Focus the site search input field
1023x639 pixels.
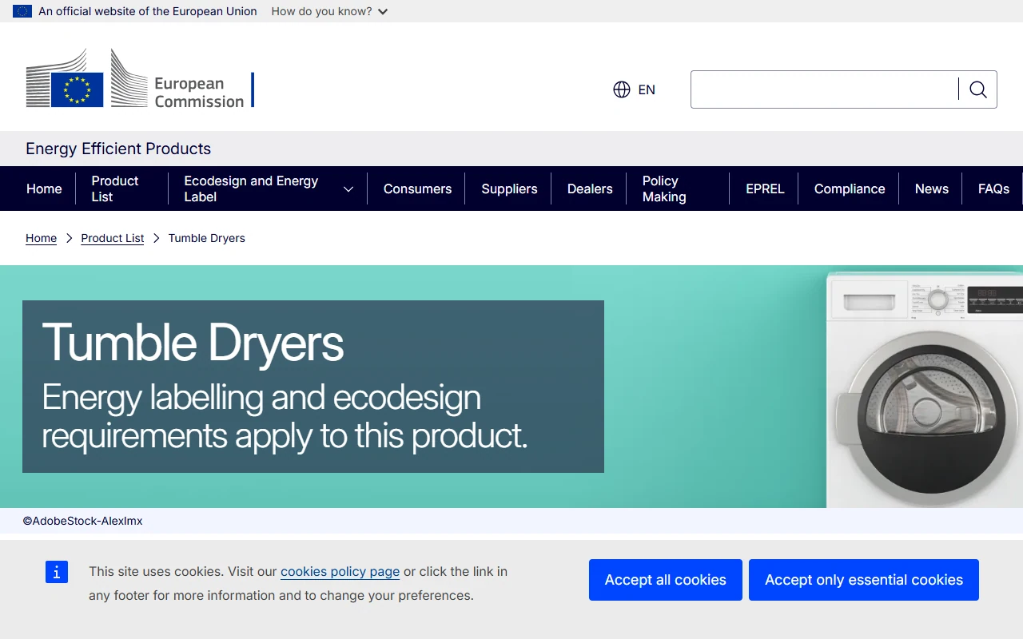[x=824, y=89]
